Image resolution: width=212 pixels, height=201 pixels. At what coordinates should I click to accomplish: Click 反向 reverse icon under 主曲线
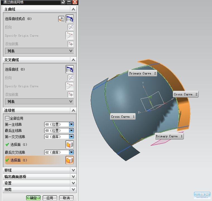(71, 27)
